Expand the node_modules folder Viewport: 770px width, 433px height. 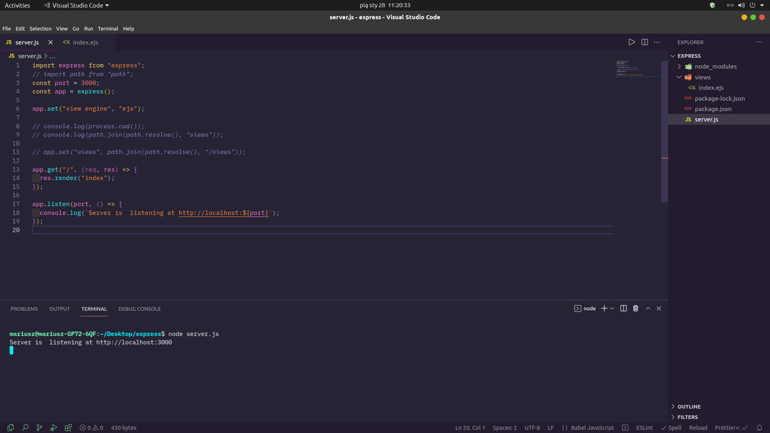679,67
